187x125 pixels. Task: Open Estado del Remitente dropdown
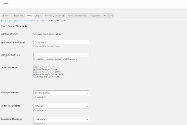(x=61, y=93)
